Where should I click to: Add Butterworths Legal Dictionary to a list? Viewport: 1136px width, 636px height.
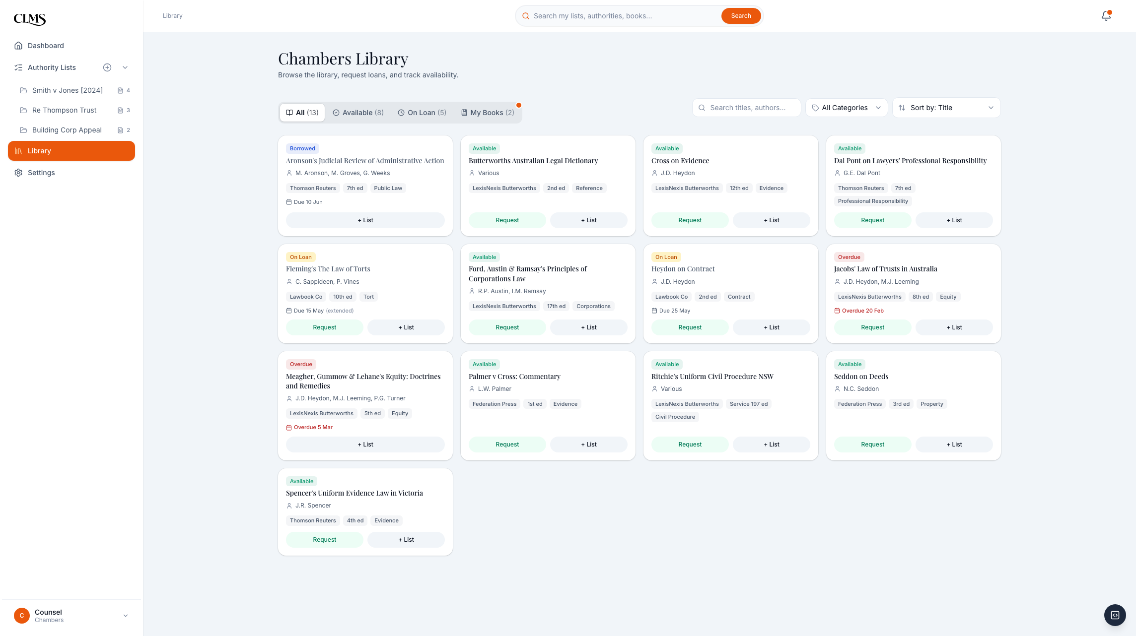(589, 220)
